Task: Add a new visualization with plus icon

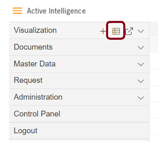Action: coord(103,32)
